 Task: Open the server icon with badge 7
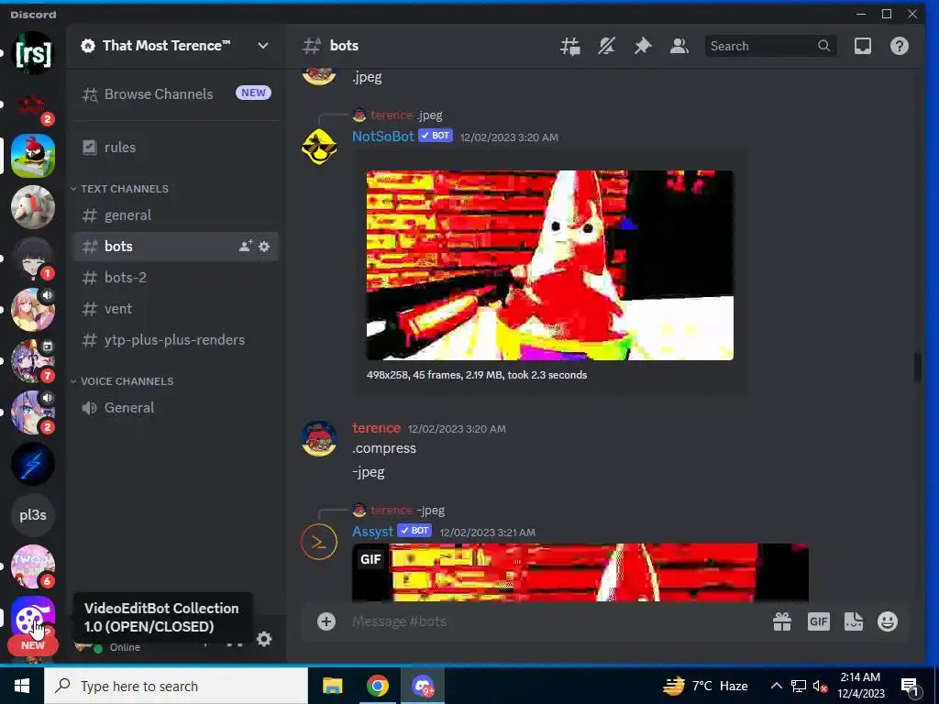pos(33,361)
